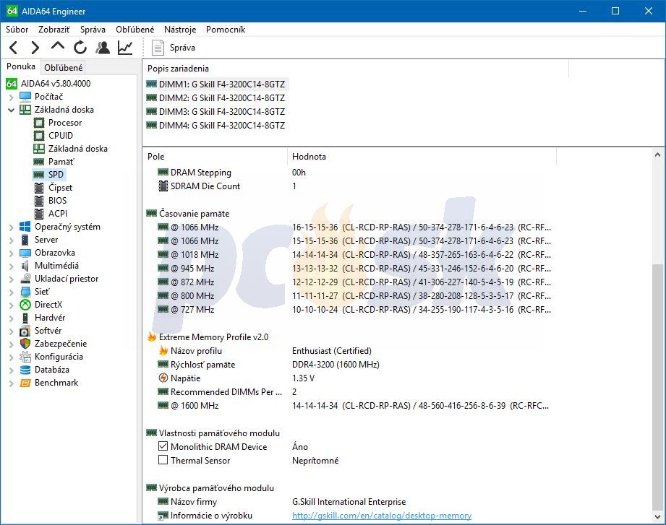Go up one level with the up arrow icon
Screen dimensions: 666x525
click(58, 46)
